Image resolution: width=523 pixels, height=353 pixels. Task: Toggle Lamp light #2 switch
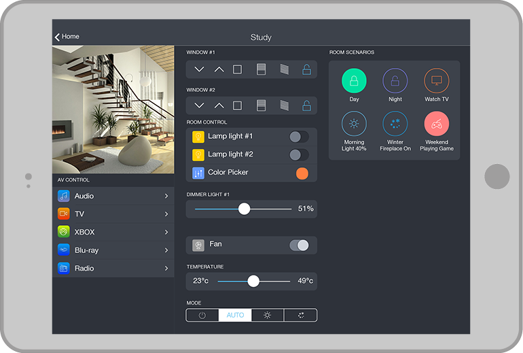[298, 155]
